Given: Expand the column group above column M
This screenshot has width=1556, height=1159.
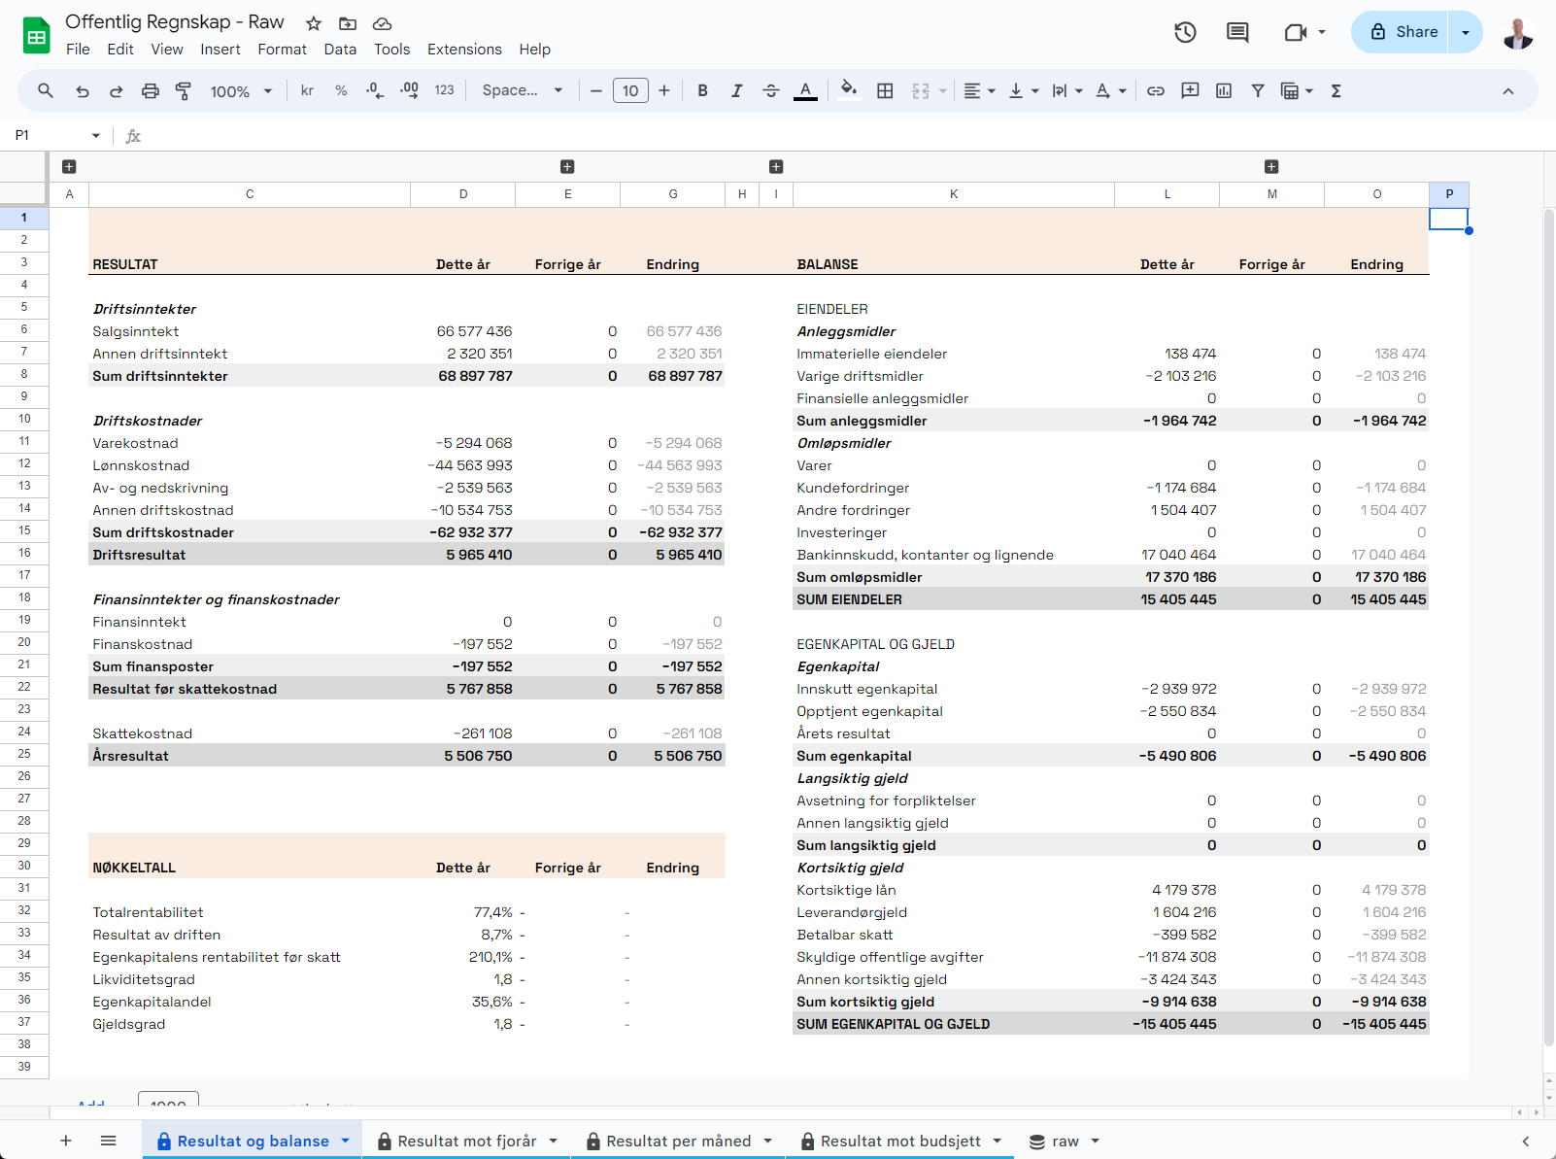Looking at the screenshot, I should point(1271,167).
